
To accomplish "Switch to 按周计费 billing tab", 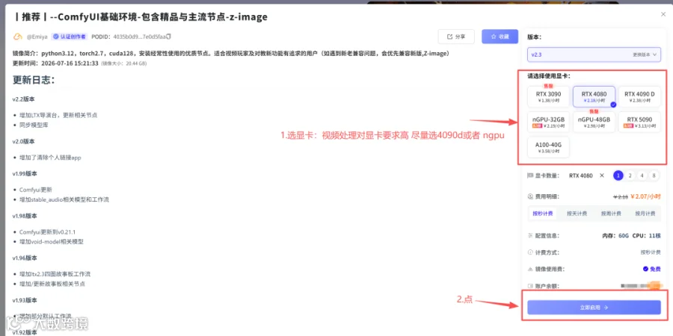I will coord(611,214).
